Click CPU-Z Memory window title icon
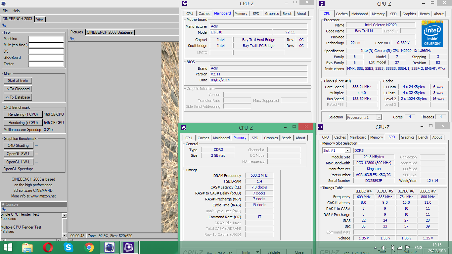The height and width of the screenshot is (254, 452). point(184,128)
